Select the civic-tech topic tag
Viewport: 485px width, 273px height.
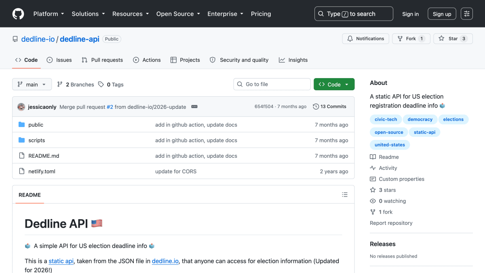pyautogui.click(x=386, y=119)
